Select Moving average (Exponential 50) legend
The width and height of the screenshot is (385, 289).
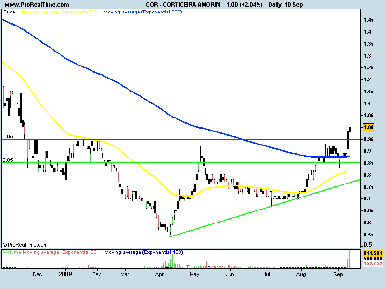(60, 12)
